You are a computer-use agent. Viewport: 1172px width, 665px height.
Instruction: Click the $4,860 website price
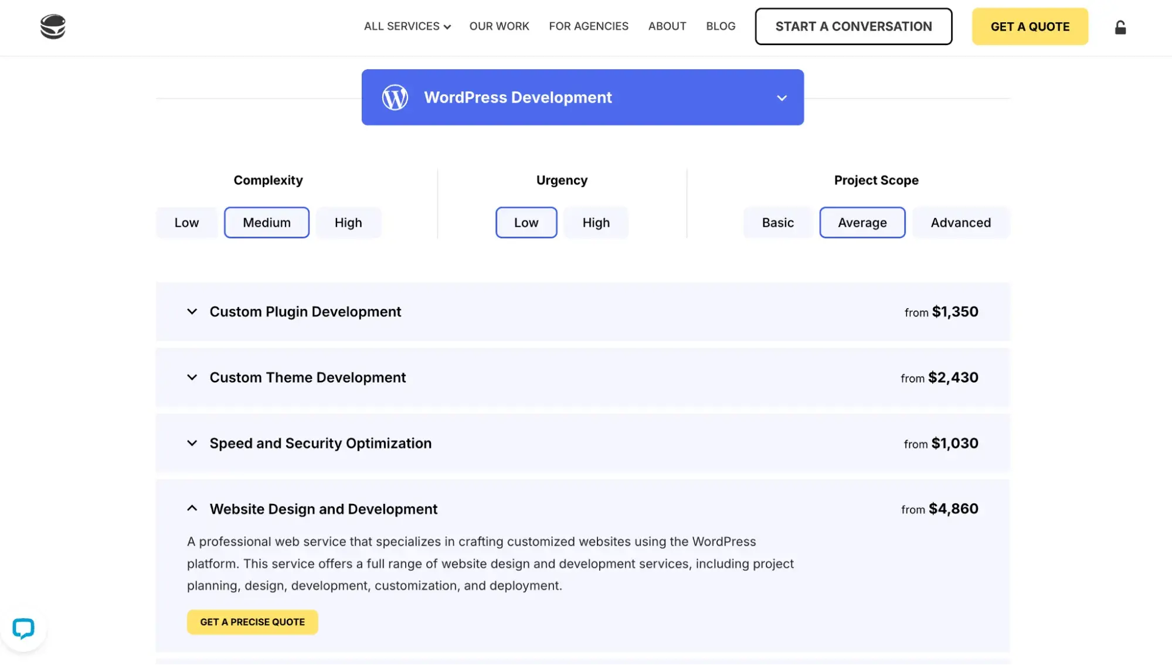tap(953, 509)
